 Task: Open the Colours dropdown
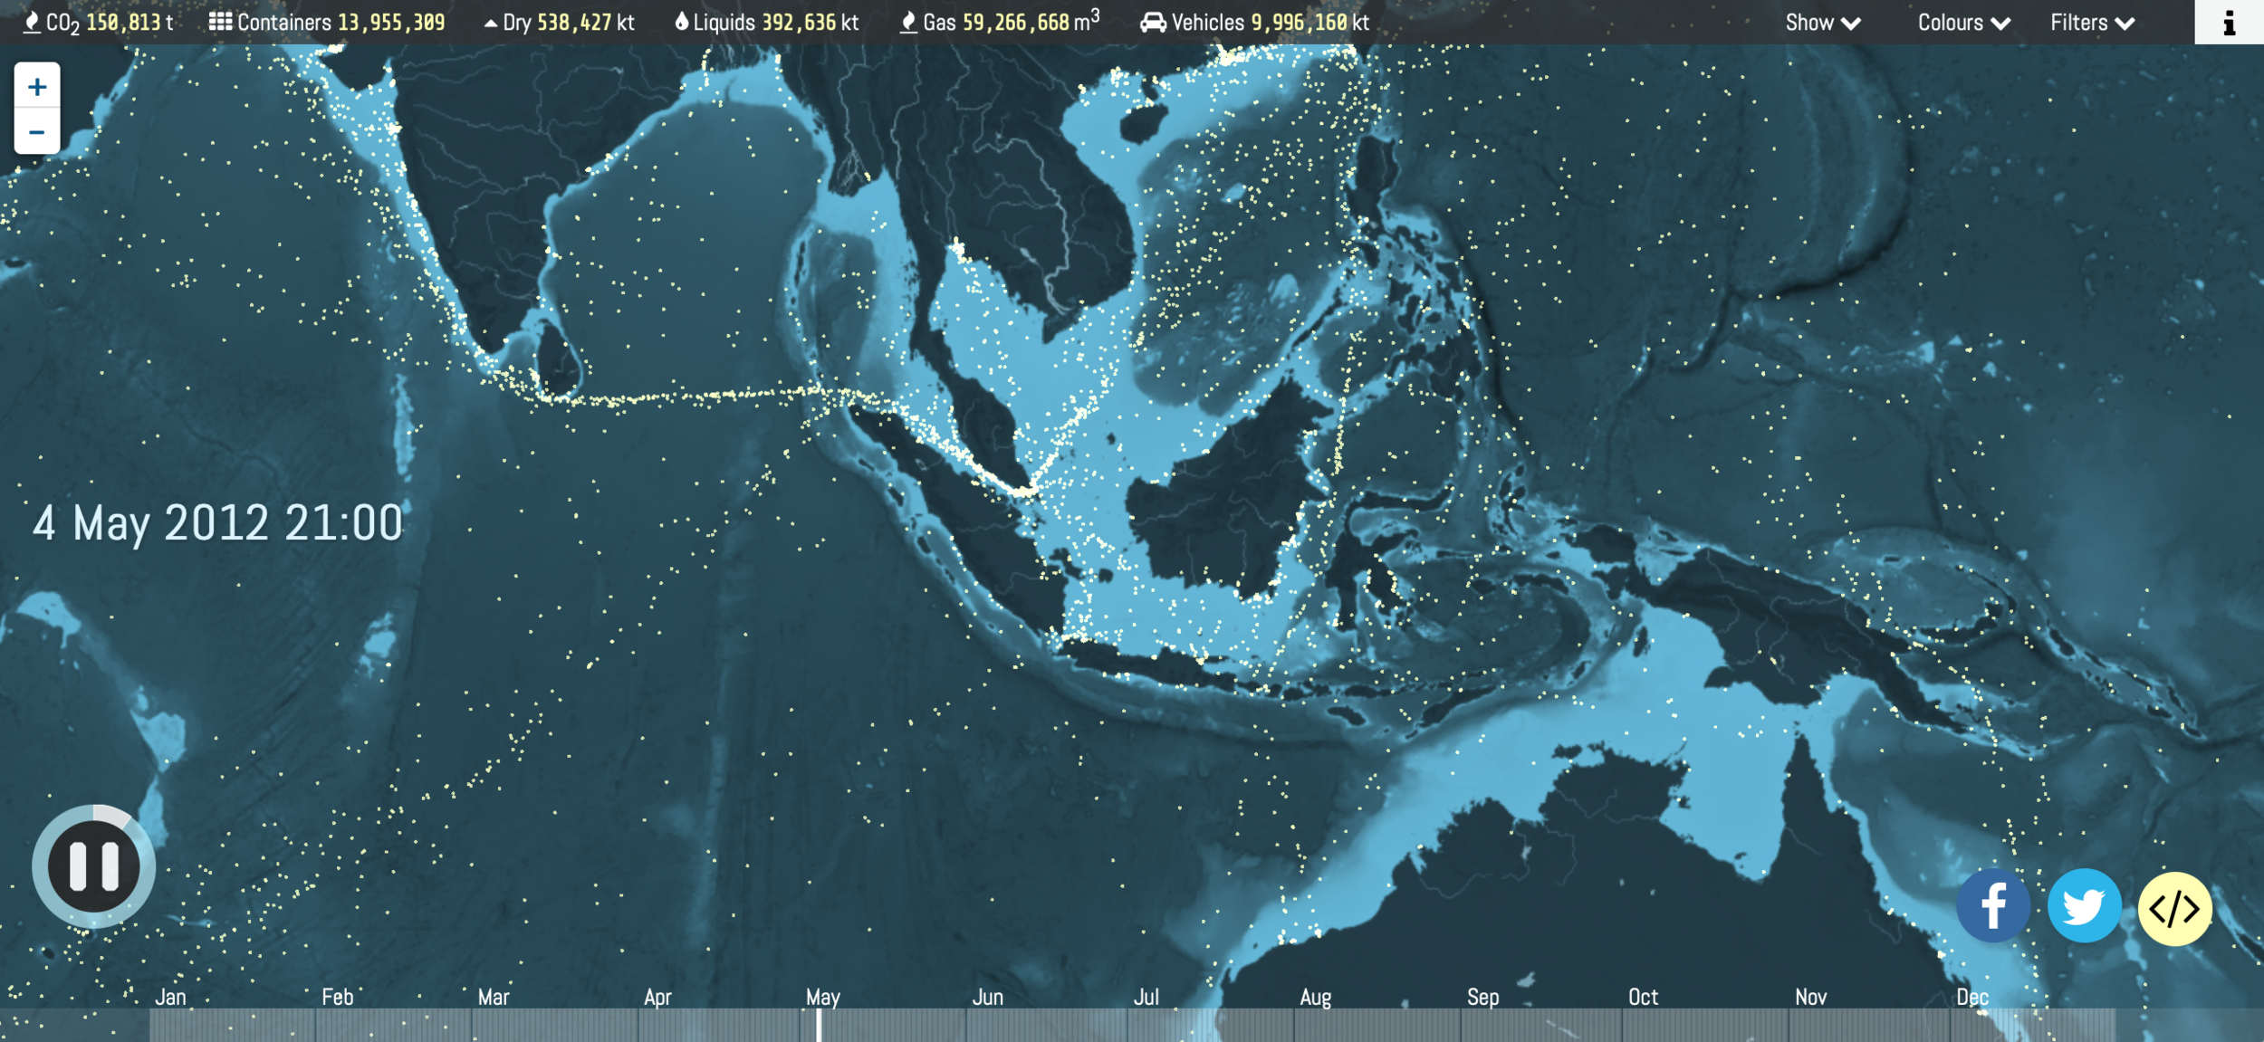(x=1963, y=23)
